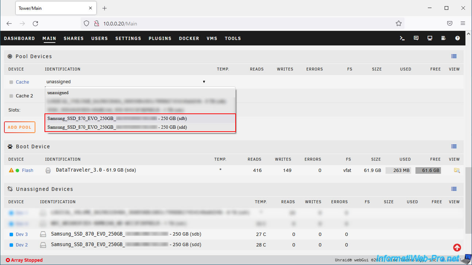Screen dimensions: 472x265
Task: Click the red back-to-top arrow button
Action: coord(457,248)
